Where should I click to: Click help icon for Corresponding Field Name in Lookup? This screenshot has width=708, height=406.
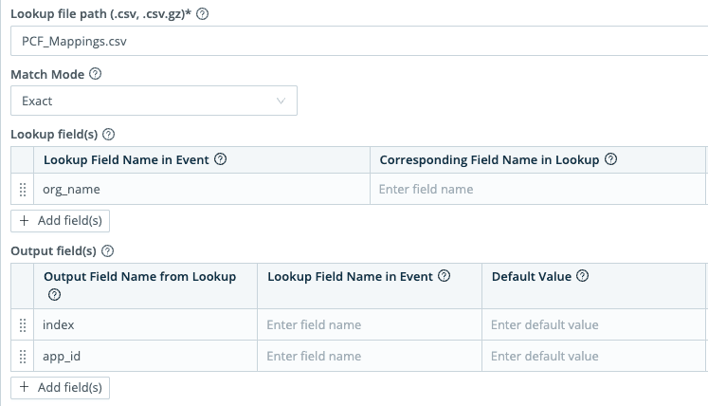pyautogui.click(x=610, y=159)
